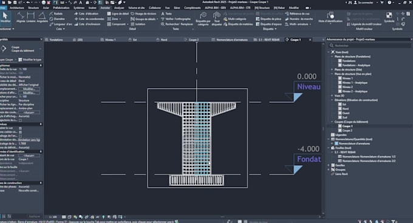413x223 pixels.
Task: Expand the Groupes tree node
Action: (329, 170)
